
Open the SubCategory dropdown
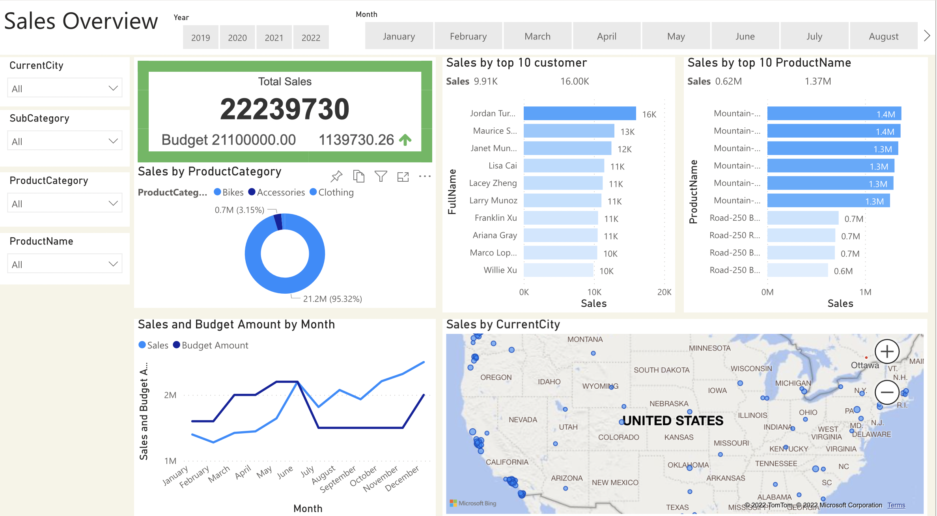[65, 141]
